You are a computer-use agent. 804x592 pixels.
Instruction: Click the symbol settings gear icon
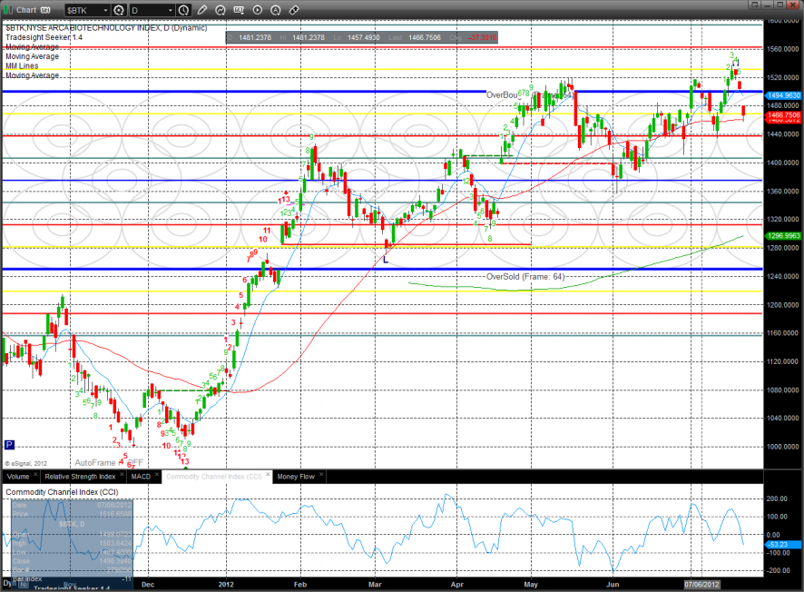click(118, 10)
